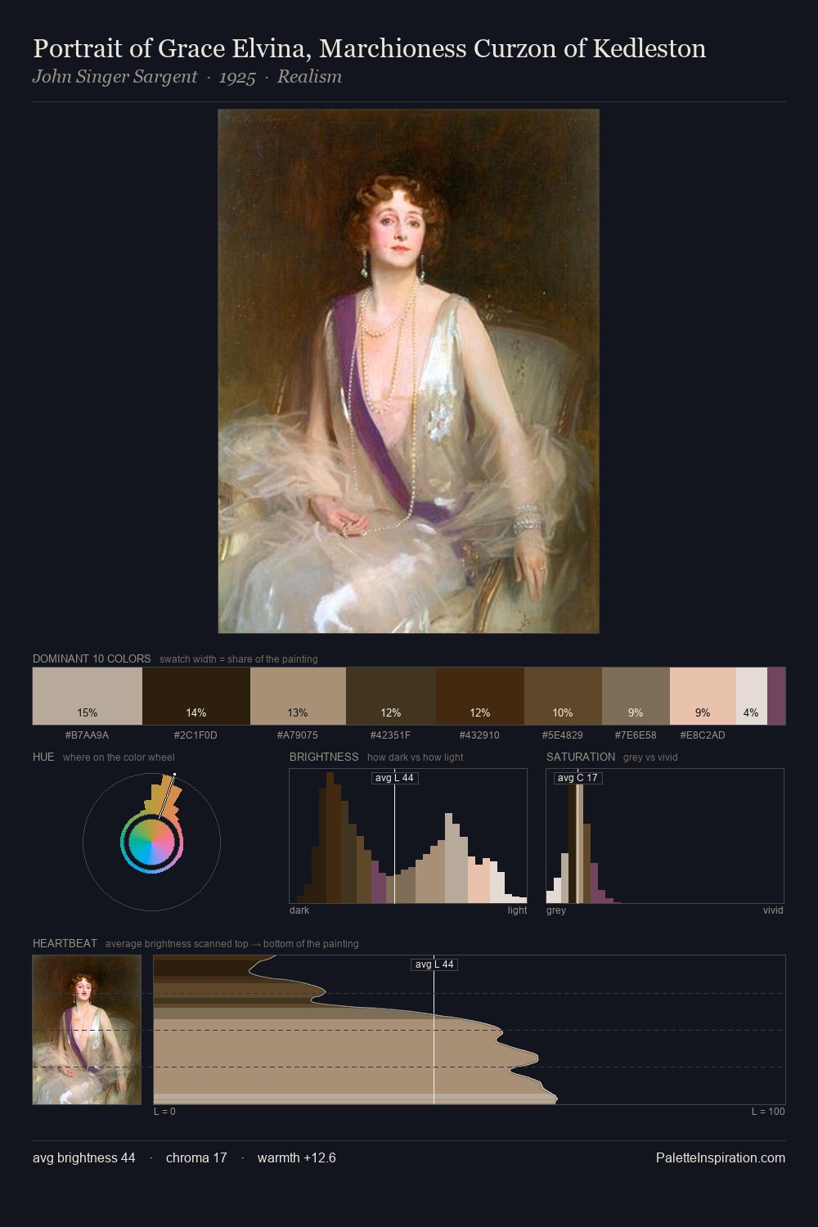Click the year '1925' in subtitle
This screenshot has height=1227, width=818.
click(237, 77)
